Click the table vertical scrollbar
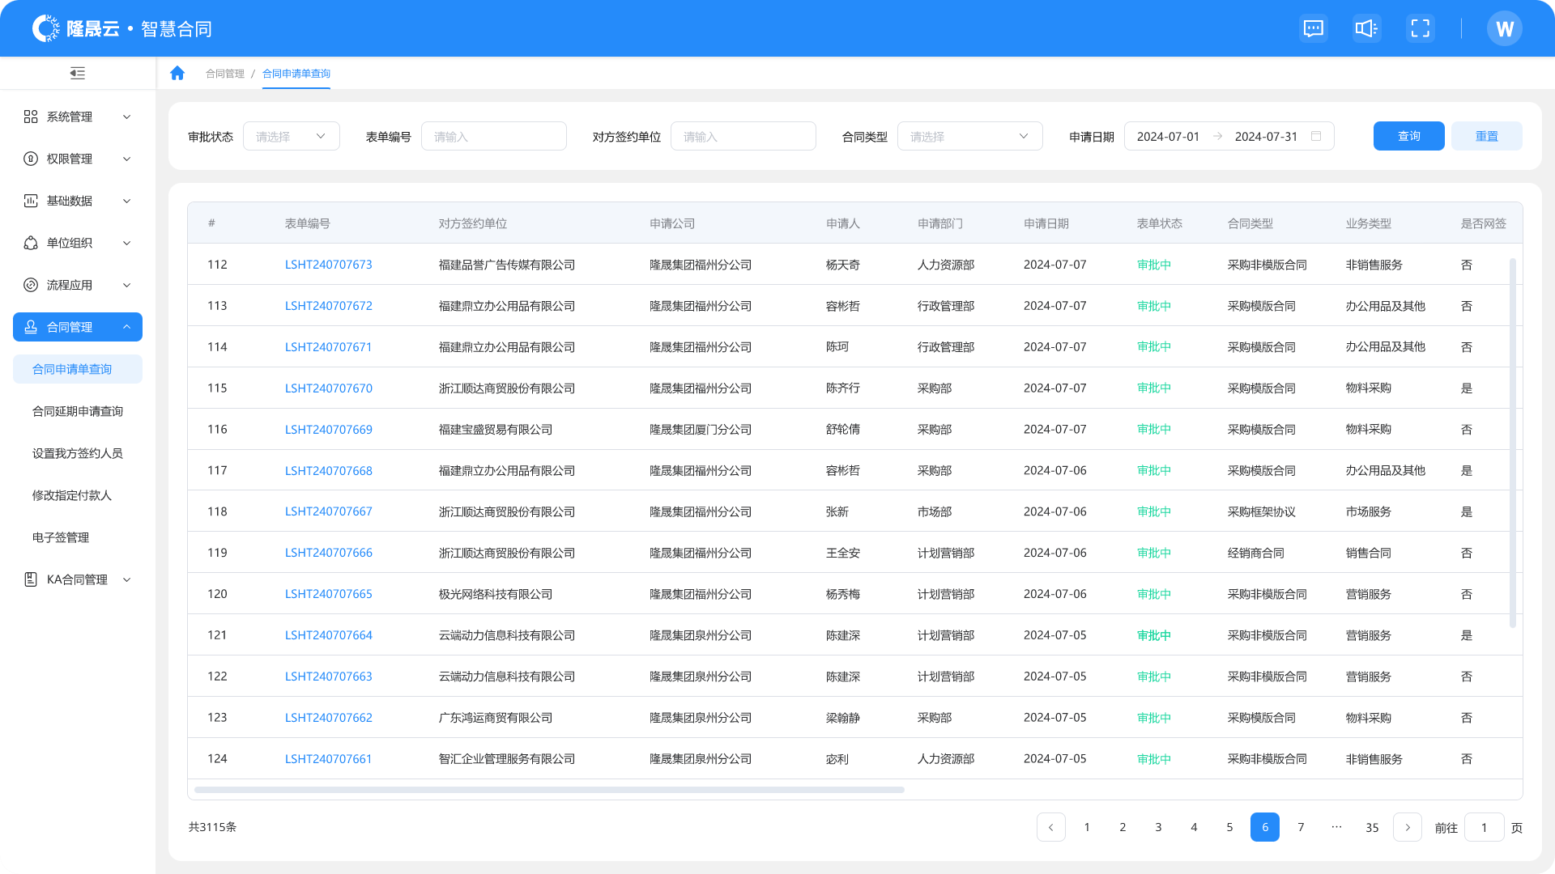Image resolution: width=1555 pixels, height=874 pixels. pos(1513,443)
